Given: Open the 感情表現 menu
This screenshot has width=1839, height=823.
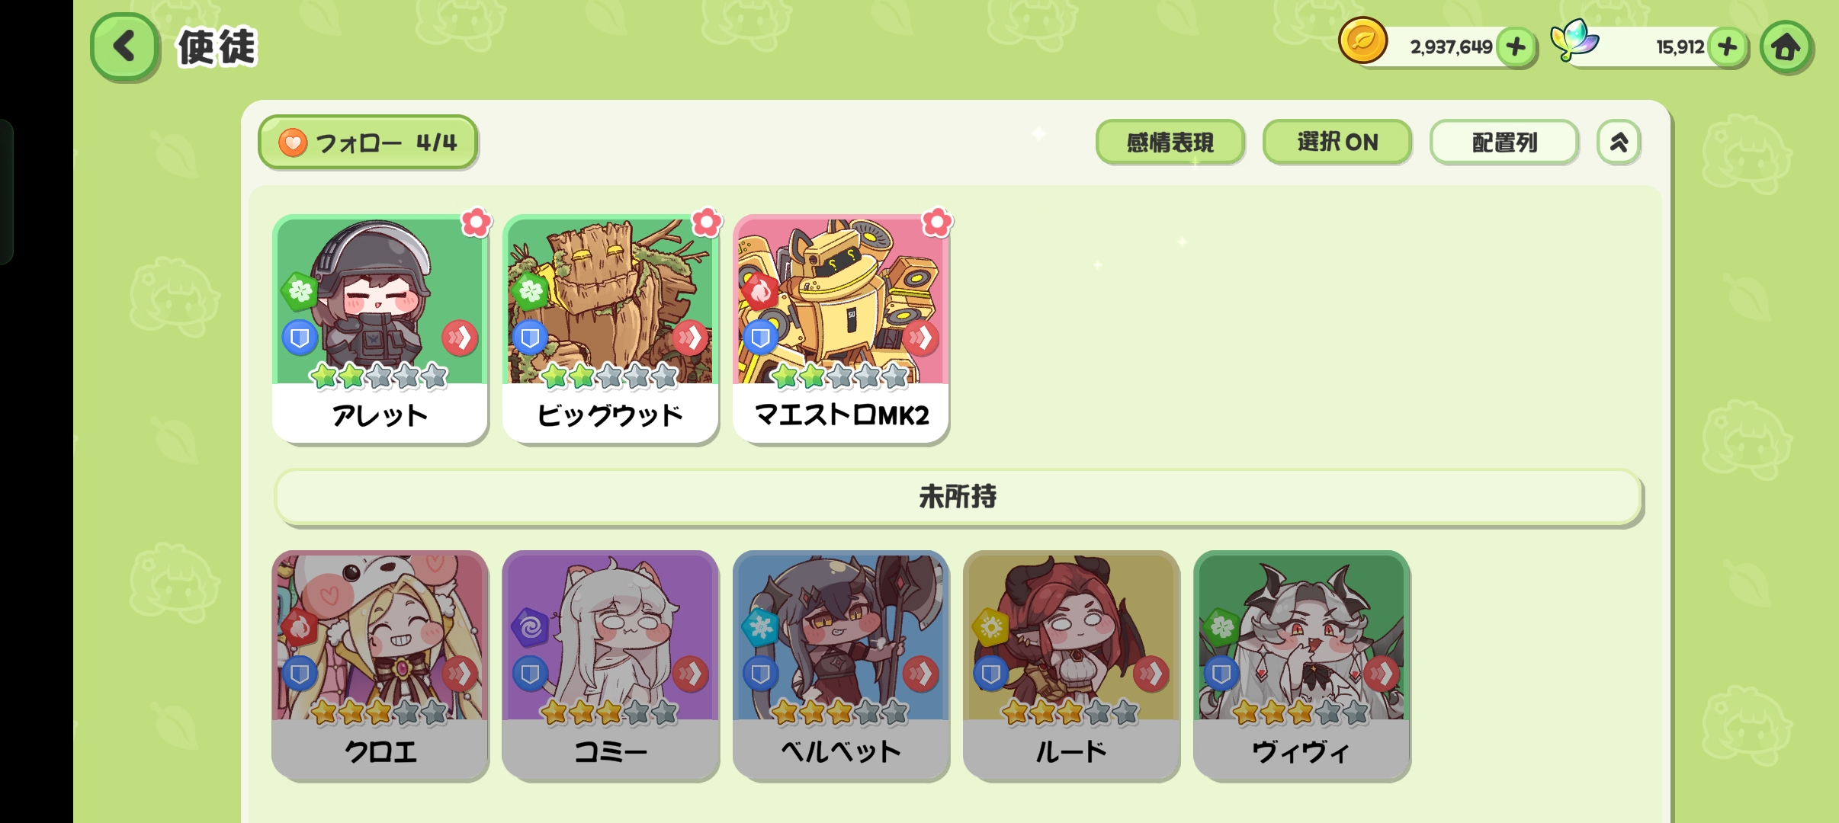Looking at the screenshot, I should tap(1170, 143).
